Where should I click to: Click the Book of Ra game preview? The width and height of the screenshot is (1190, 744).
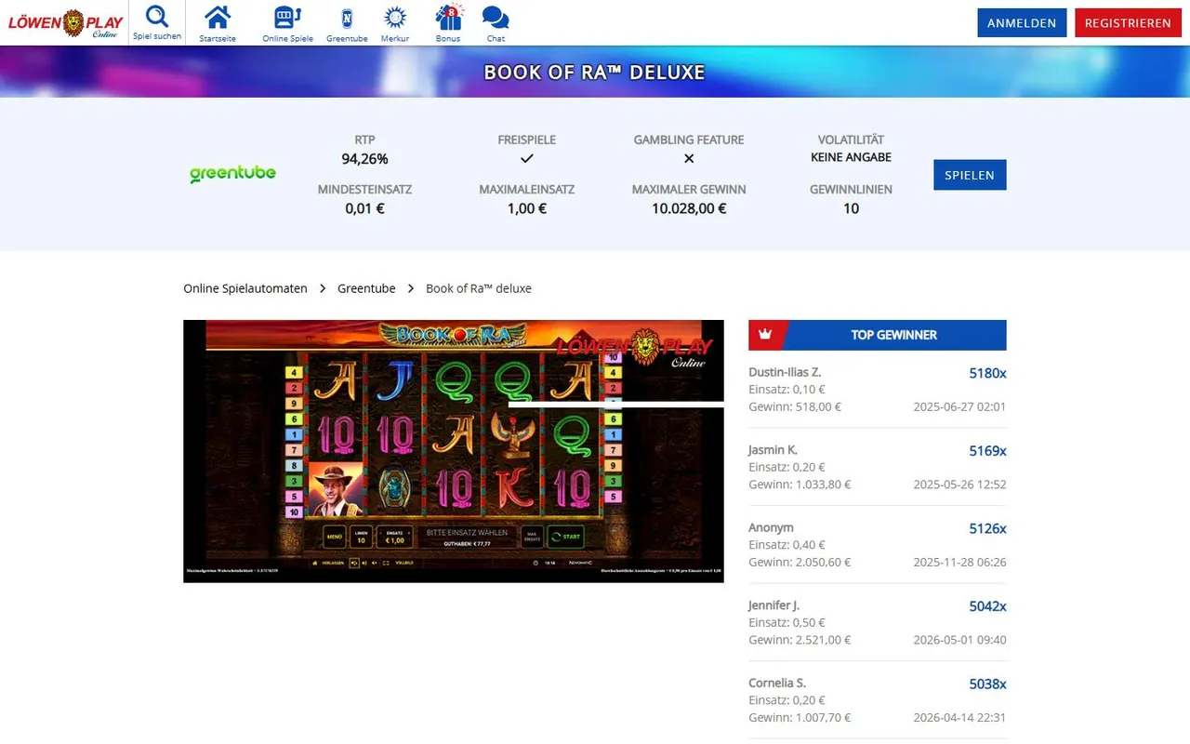click(454, 451)
